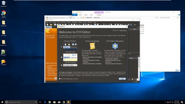Open Tutorial: Writing Binary Templates link

(92, 64)
